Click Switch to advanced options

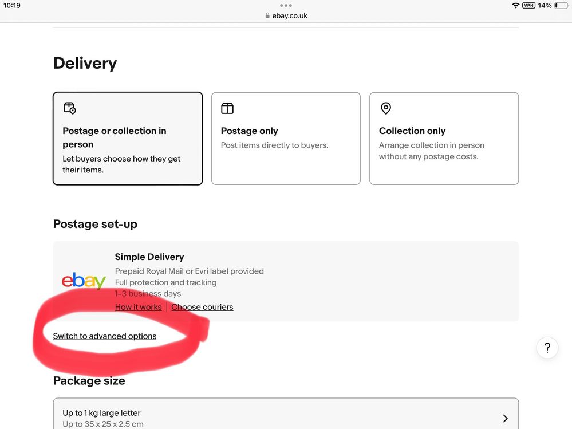(105, 336)
